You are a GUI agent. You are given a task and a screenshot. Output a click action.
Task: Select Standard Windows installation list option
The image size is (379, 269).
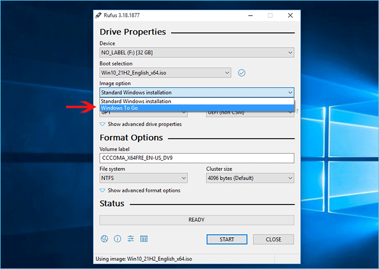(x=197, y=101)
